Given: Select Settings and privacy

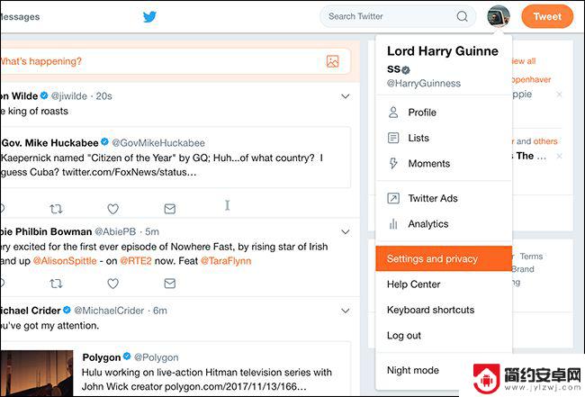Looking at the screenshot, I should coord(444,258).
